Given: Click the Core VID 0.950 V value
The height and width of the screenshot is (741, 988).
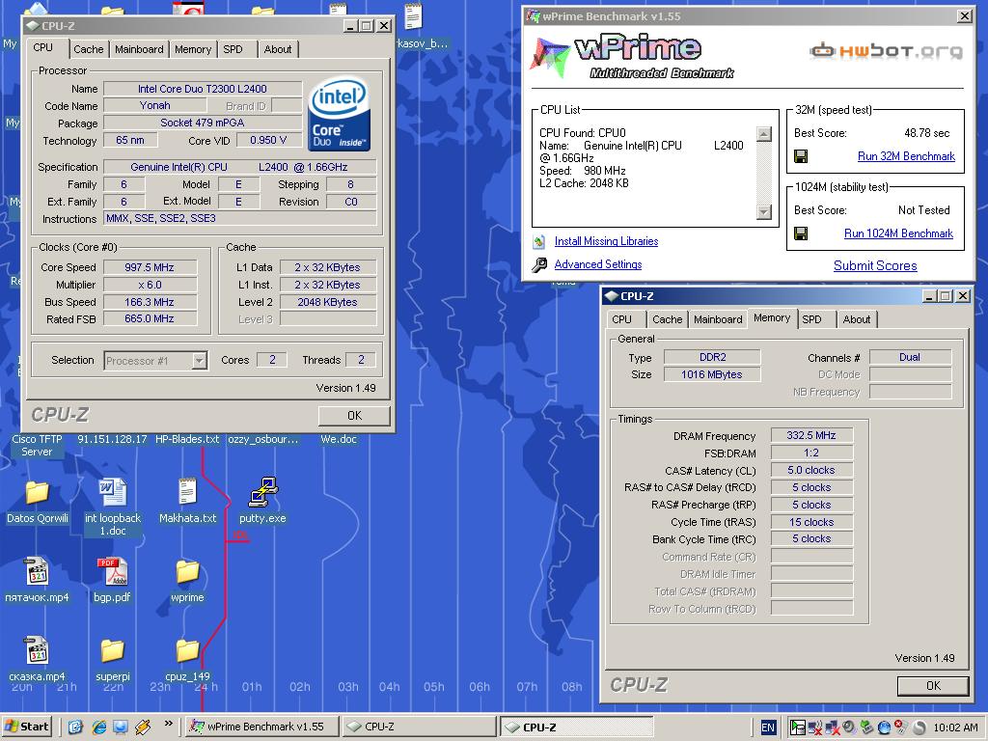Looking at the screenshot, I should 268,140.
